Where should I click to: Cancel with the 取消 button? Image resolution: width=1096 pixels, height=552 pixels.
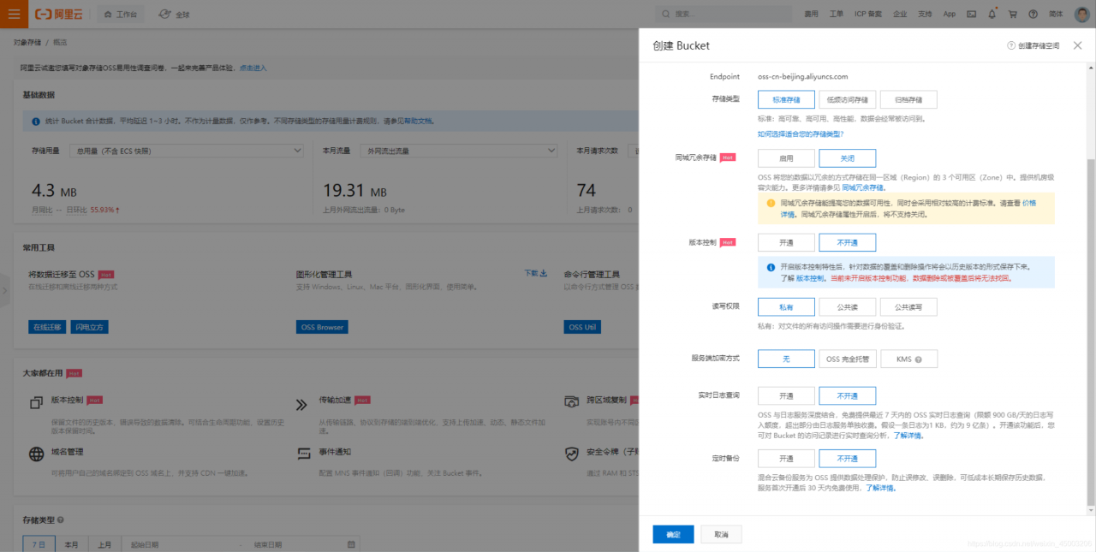point(721,534)
